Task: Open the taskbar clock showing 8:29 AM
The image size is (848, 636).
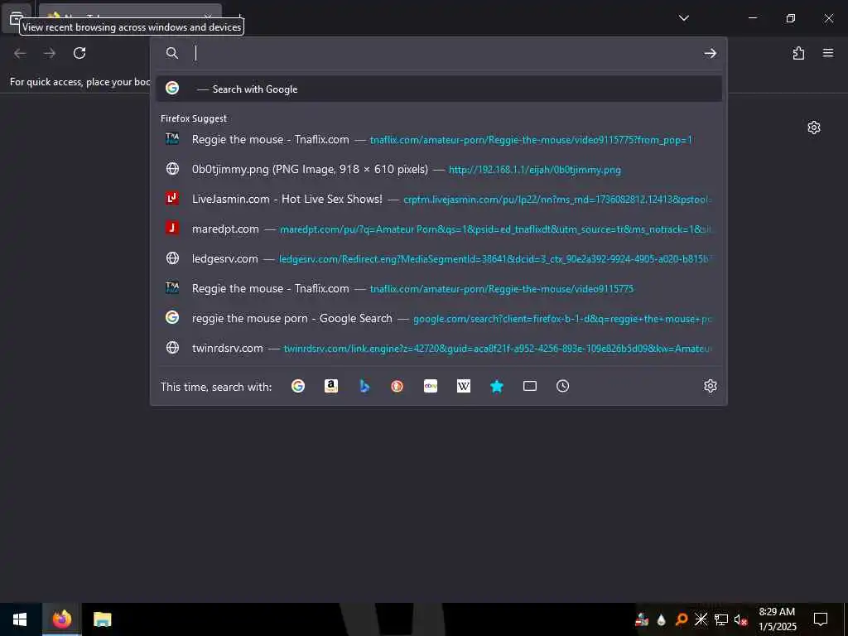Action: click(777, 619)
